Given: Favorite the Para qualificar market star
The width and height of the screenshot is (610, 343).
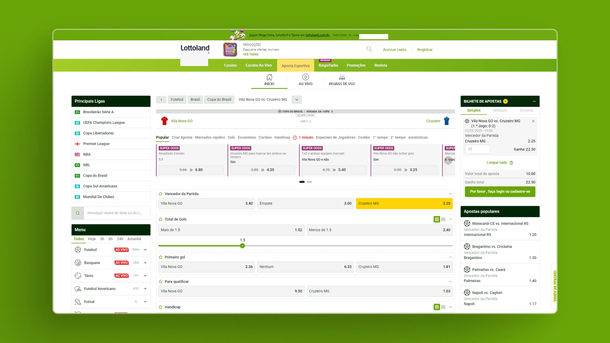Looking at the screenshot, I should [x=160, y=281].
